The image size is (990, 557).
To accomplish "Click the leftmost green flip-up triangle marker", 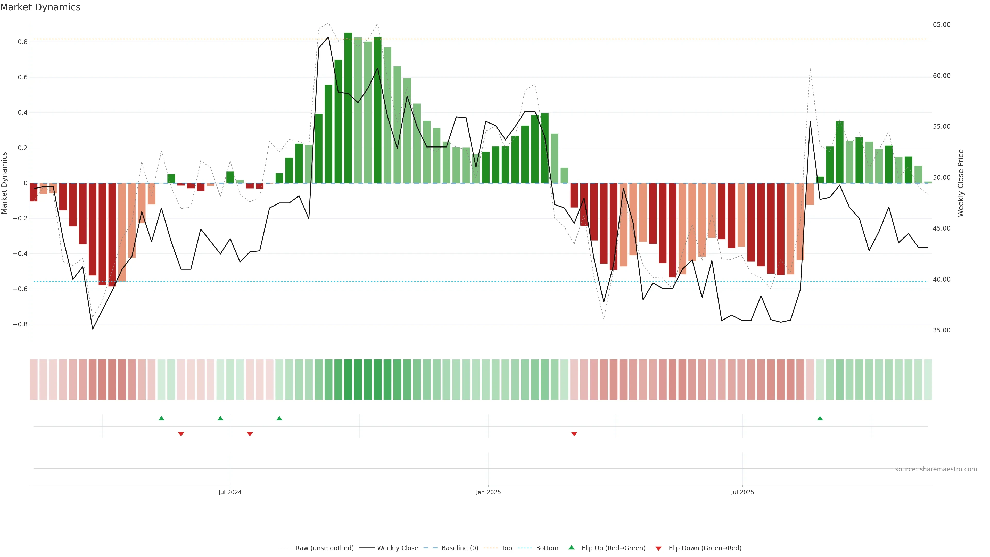I will 161,418.
